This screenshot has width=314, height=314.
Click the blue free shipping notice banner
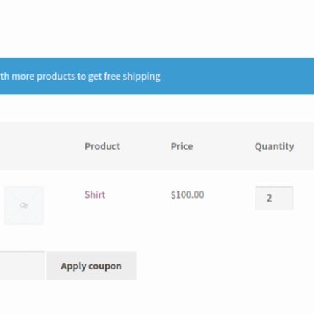tap(157, 76)
